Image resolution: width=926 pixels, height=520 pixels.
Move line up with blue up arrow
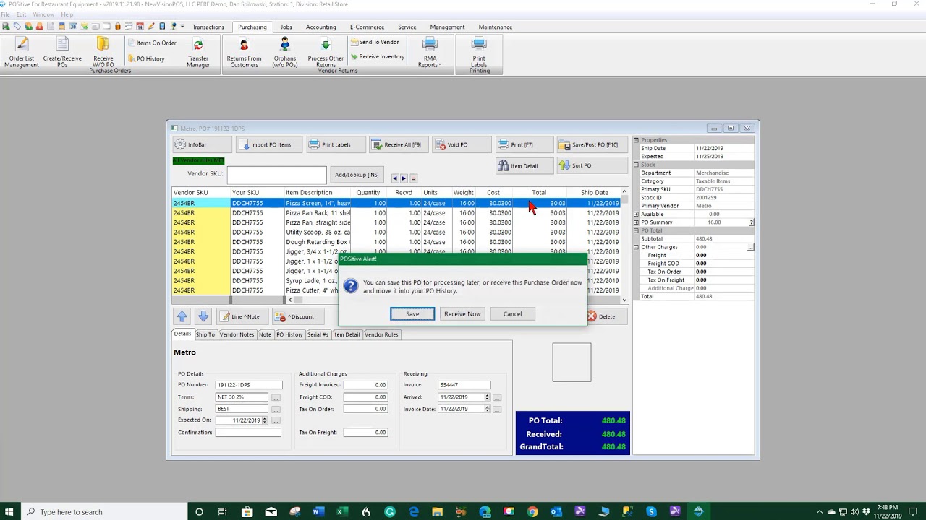pyautogui.click(x=182, y=316)
